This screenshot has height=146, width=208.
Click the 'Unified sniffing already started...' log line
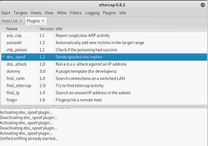coord(29,139)
